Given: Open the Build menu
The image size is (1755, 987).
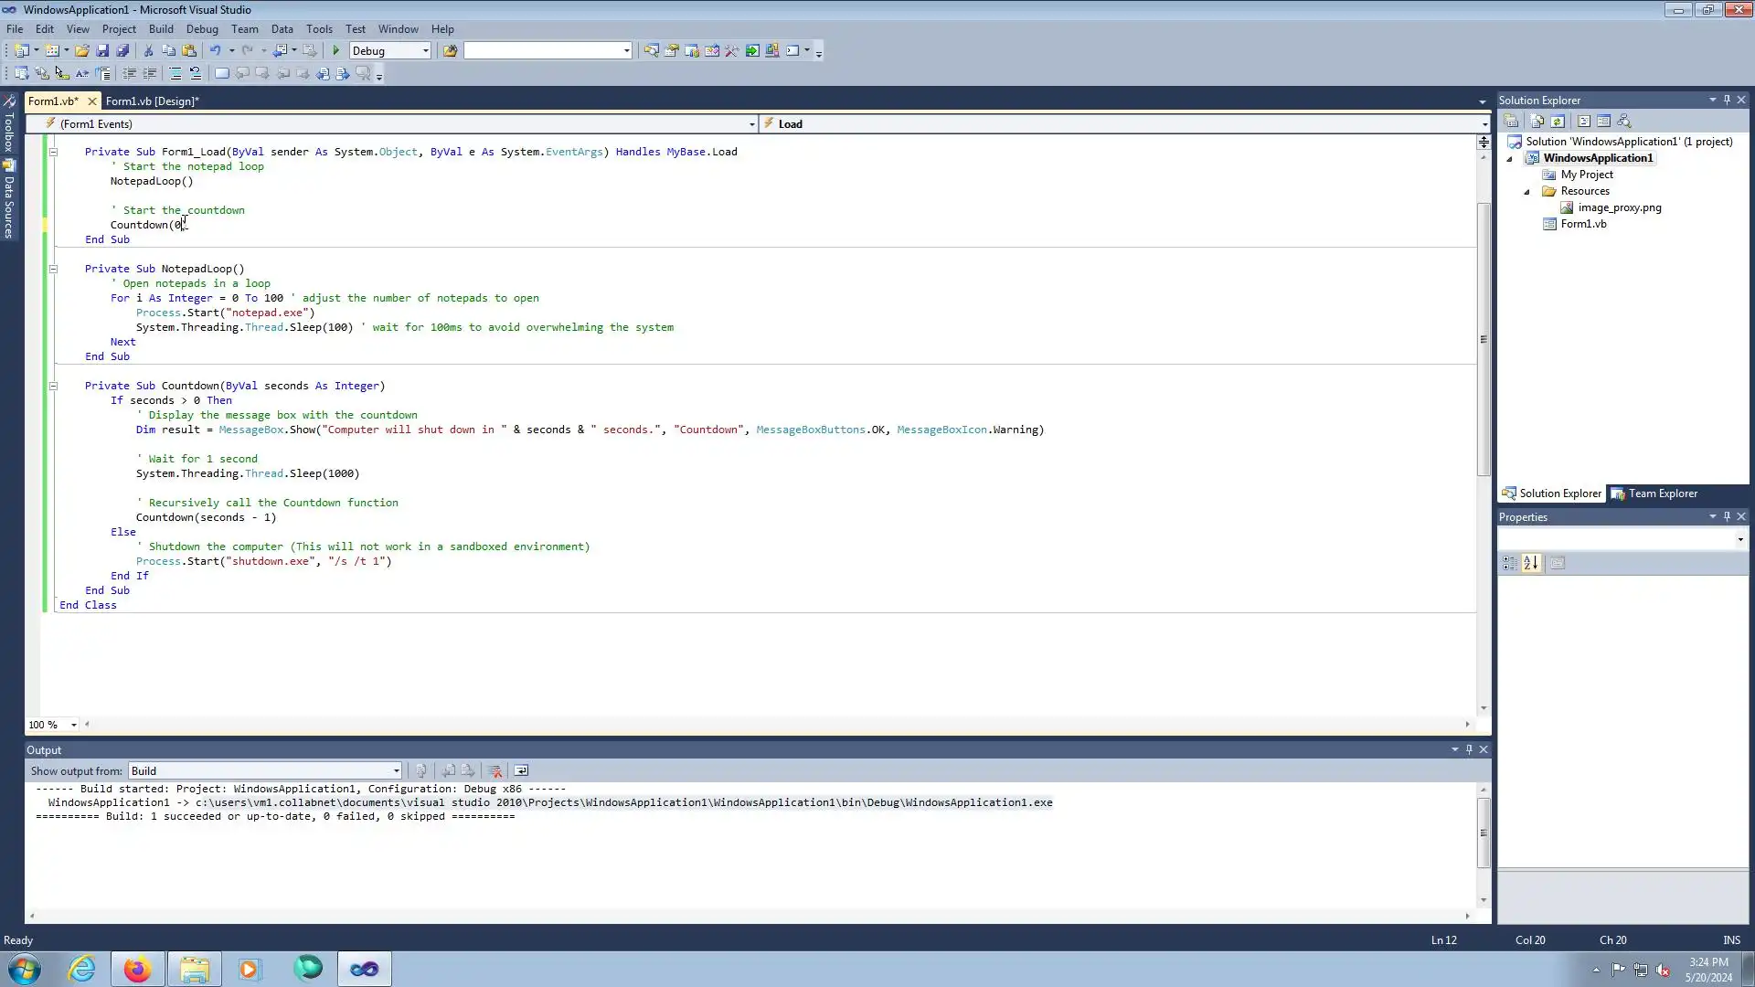Looking at the screenshot, I should [x=161, y=29].
